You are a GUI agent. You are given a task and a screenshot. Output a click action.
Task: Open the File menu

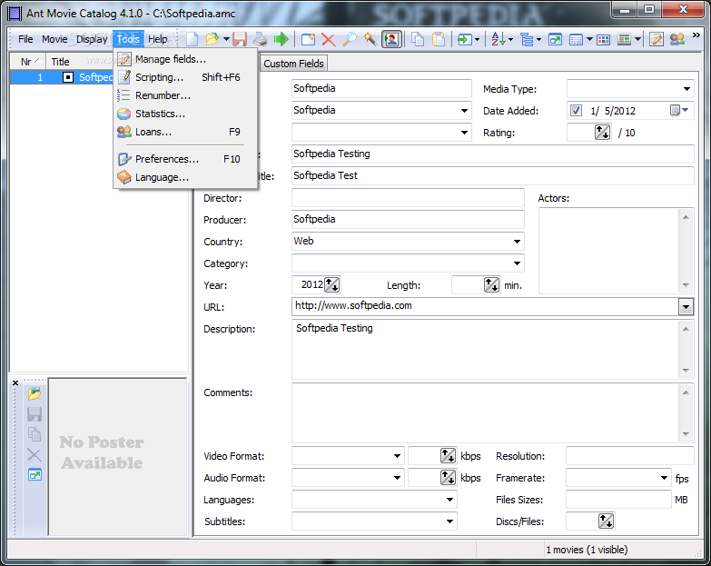25,39
